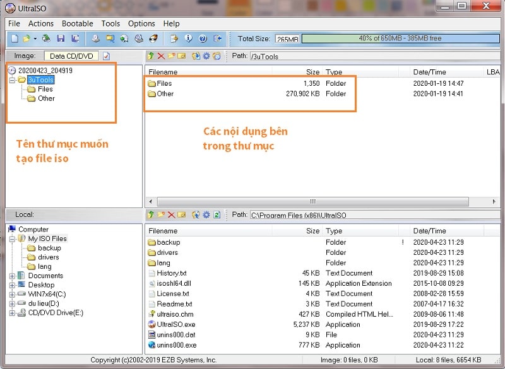
Task: Click the red X delete icon in Local toolbar
Action: point(171,214)
